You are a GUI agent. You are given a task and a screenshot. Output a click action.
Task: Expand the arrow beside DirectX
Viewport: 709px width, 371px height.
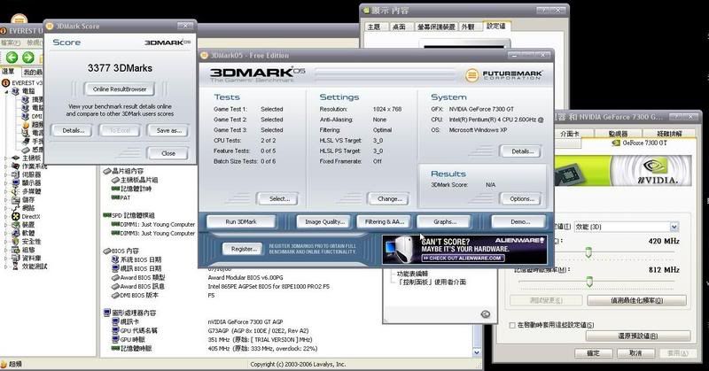[6, 216]
